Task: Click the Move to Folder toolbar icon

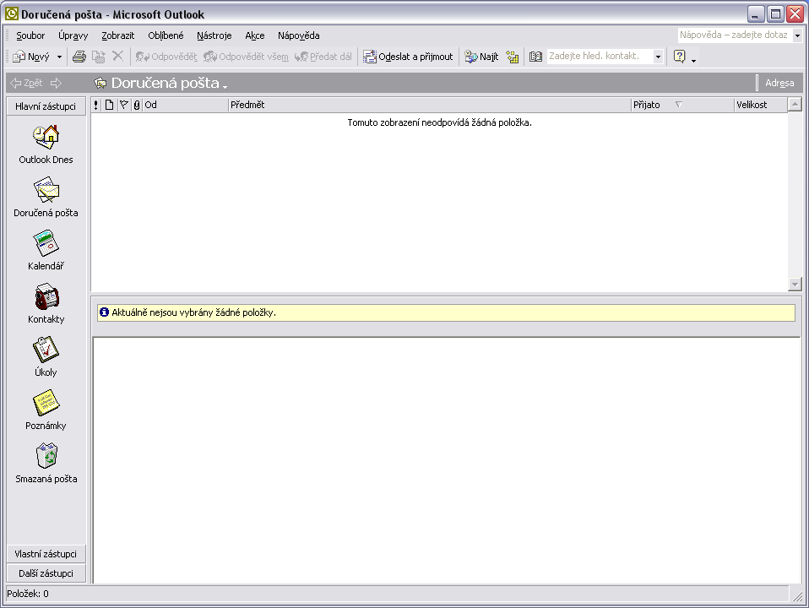Action: 99,57
